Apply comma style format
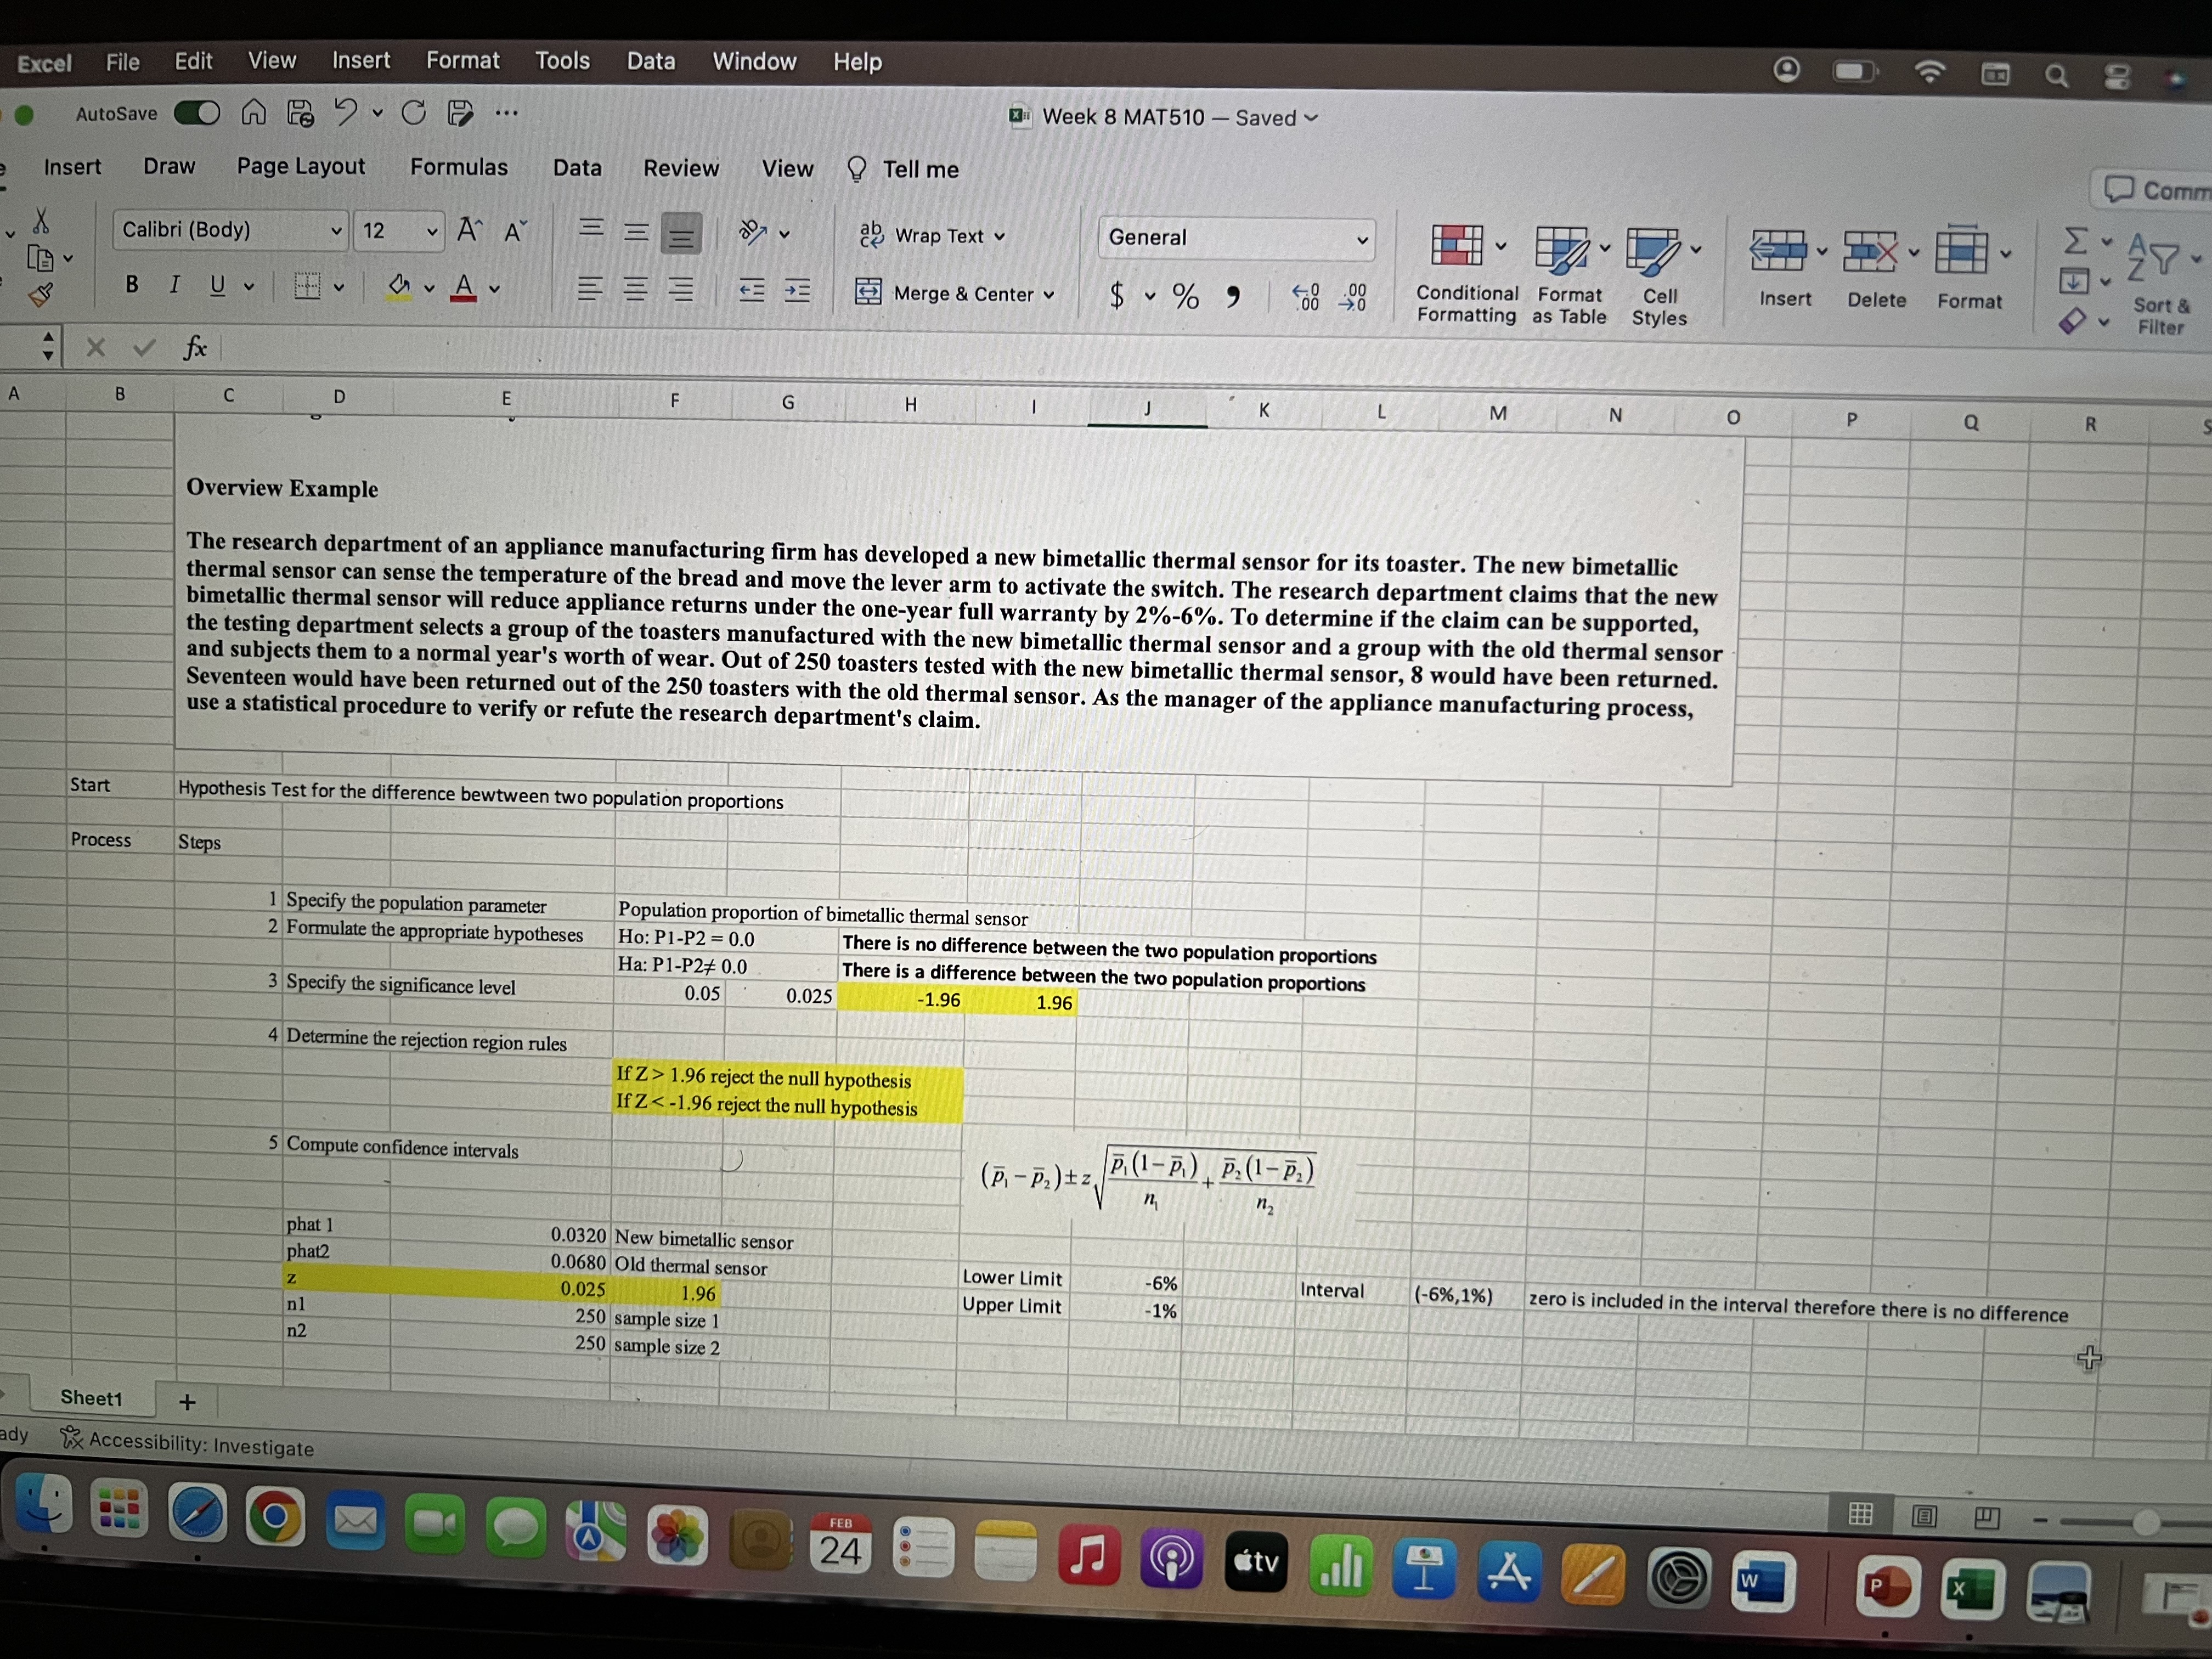2212x1659 pixels. click(1233, 296)
